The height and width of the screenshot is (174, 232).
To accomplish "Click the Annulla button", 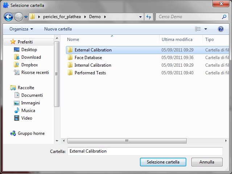I will click(x=207, y=162).
